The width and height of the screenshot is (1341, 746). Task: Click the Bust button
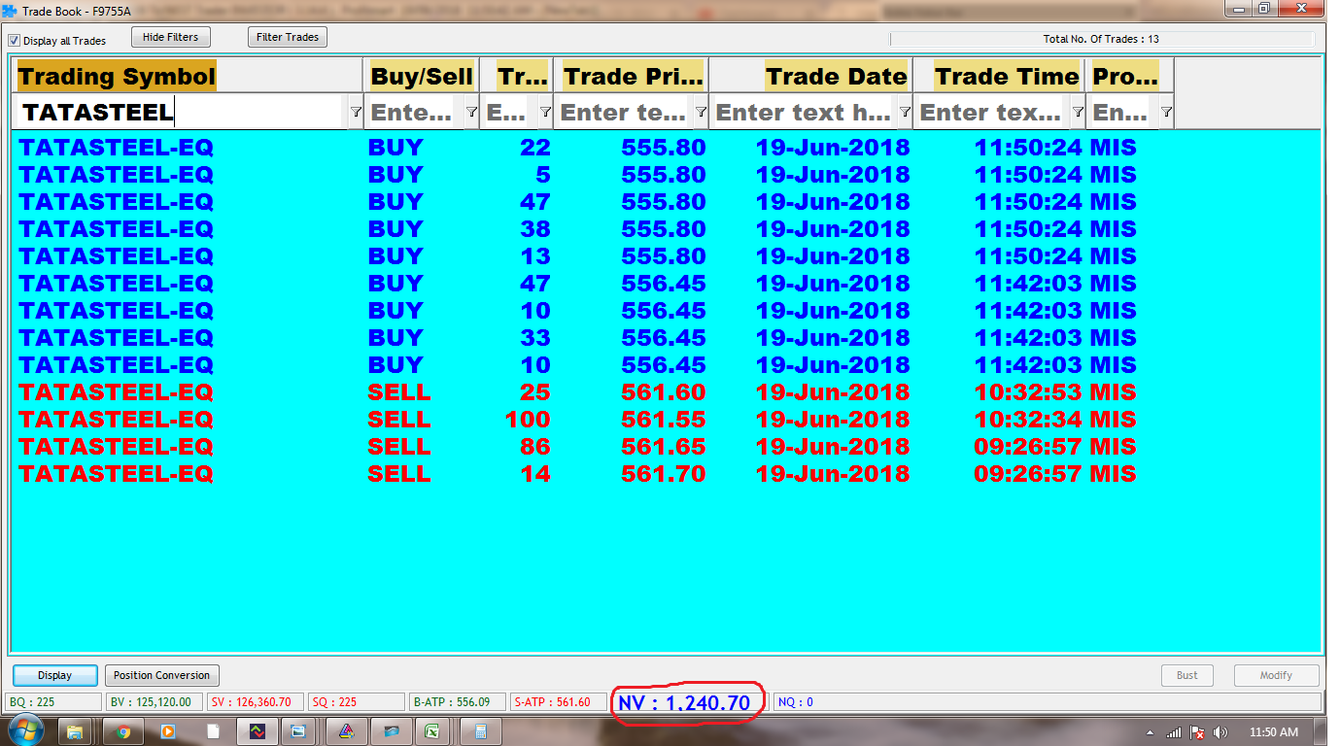click(x=1187, y=675)
